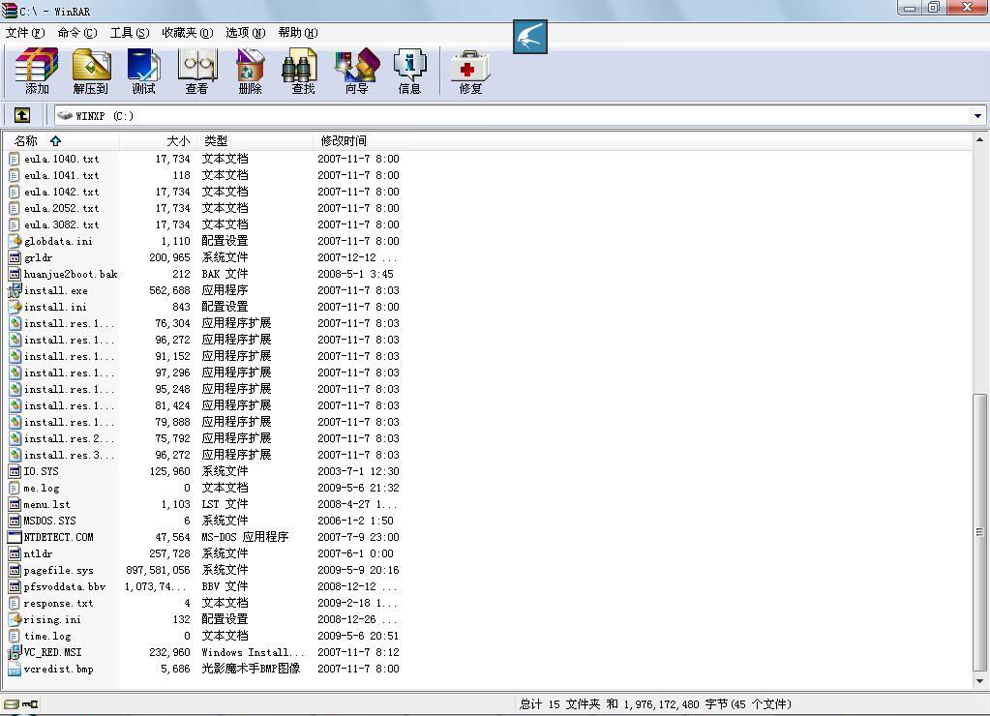Select the menu.lst file name
This screenshot has width=990, height=716.
coord(46,504)
